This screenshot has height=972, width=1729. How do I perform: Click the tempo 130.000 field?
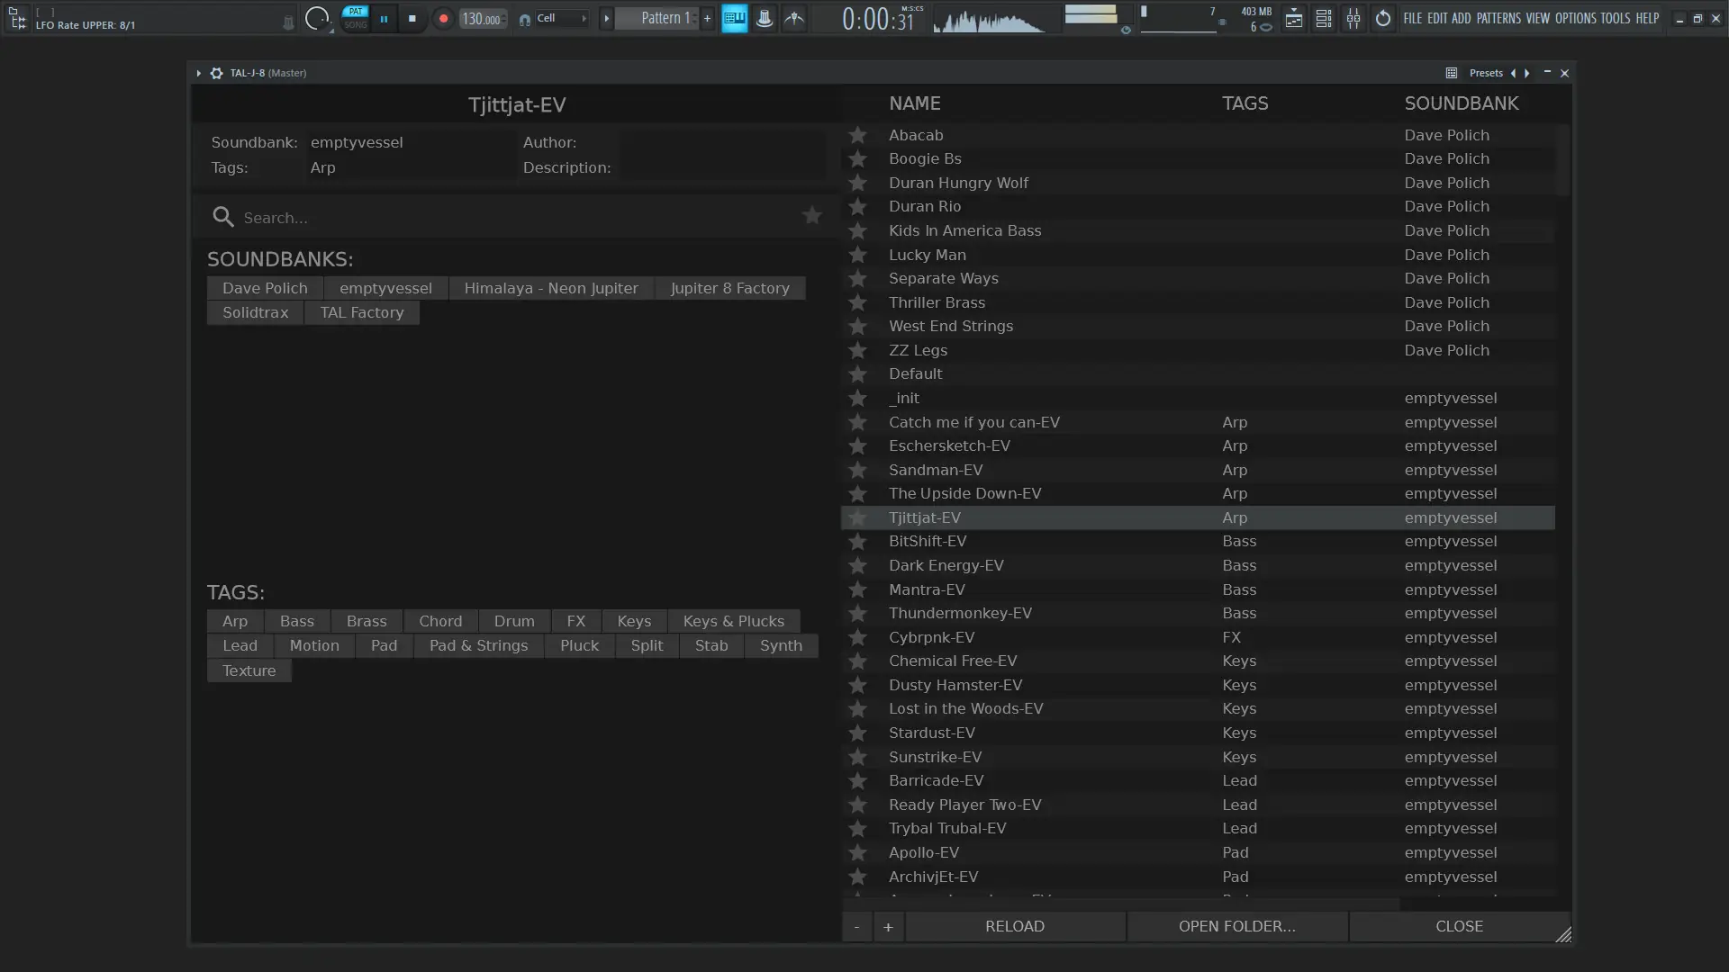[482, 19]
